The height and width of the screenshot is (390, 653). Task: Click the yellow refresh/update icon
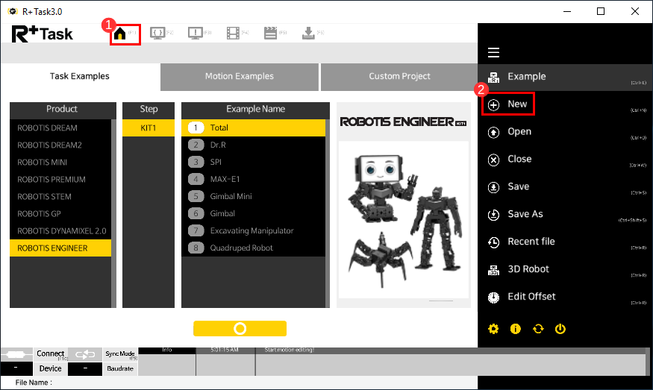[538, 329]
